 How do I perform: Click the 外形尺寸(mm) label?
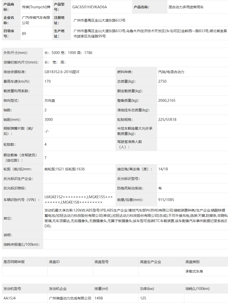[x=16, y=53]
